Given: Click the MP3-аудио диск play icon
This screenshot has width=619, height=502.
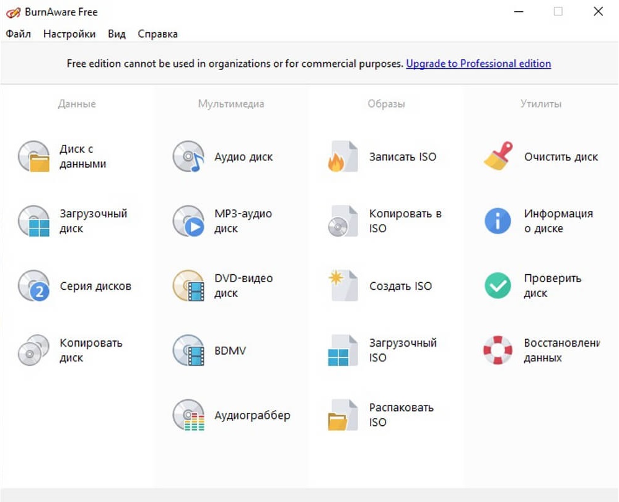Looking at the screenshot, I should [x=189, y=221].
